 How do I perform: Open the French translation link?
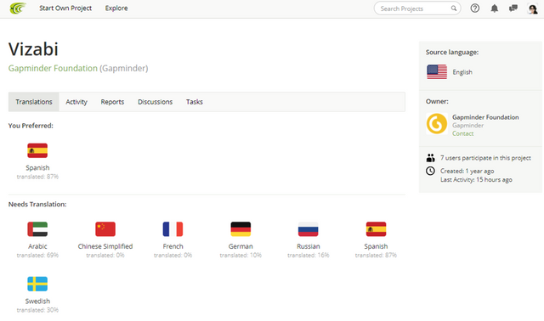(x=173, y=246)
